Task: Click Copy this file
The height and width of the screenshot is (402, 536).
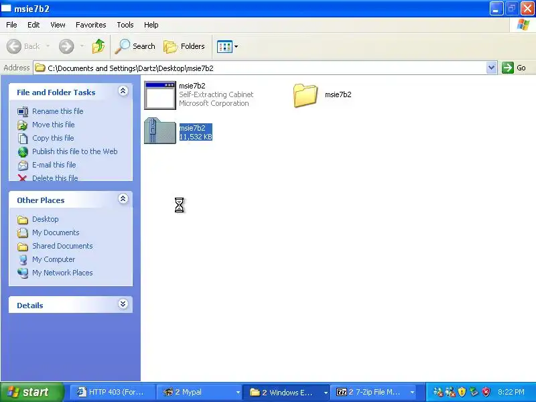Action: pyautogui.click(x=53, y=138)
